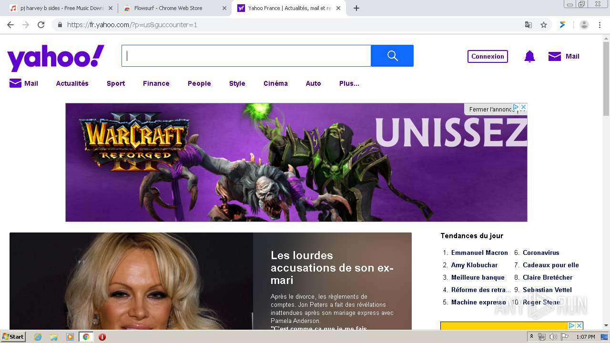Open the translate page icon

(529, 25)
